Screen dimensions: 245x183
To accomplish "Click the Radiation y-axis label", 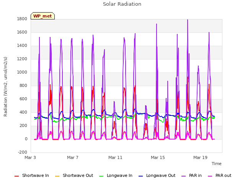I will [x=5, y=87].
